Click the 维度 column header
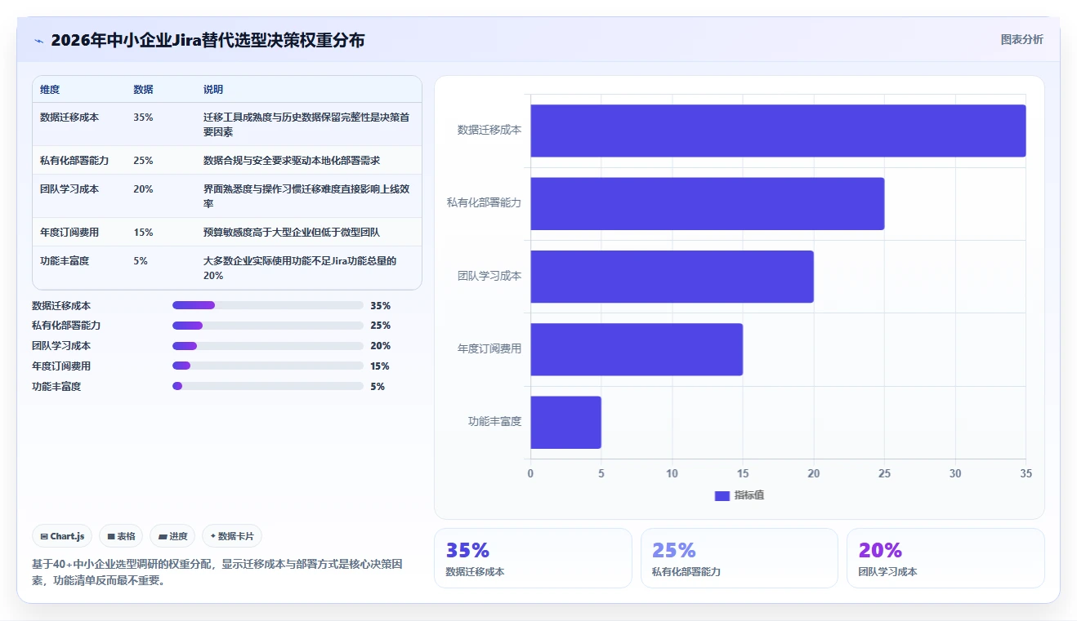 tap(50, 89)
